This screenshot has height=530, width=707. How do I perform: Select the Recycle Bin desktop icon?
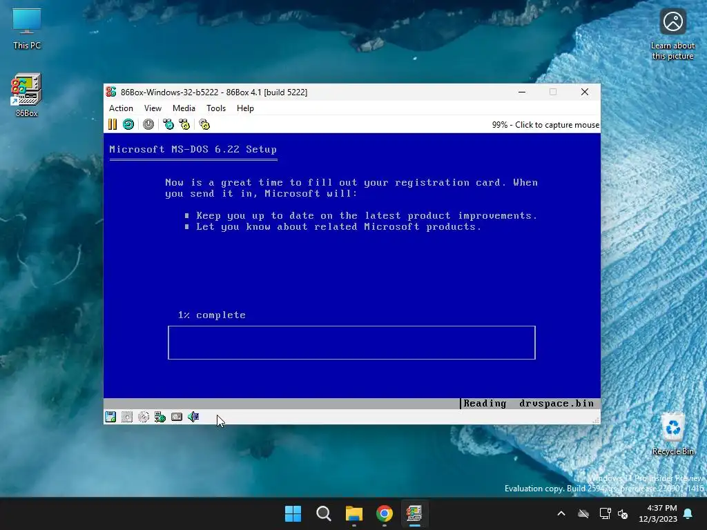pyautogui.click(x=672, y=434)
